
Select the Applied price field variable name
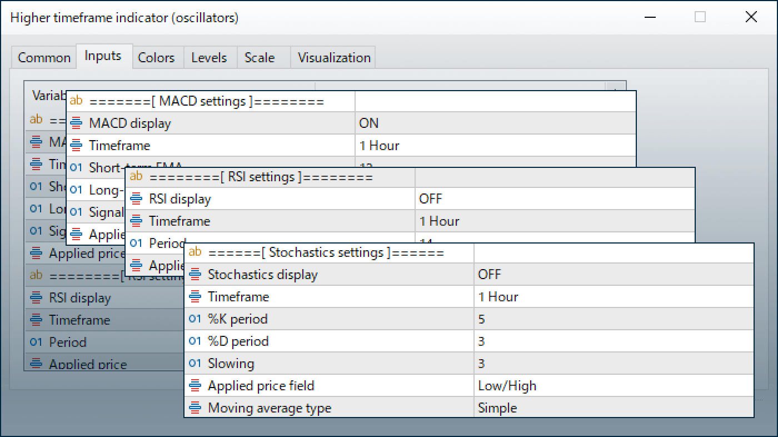coord(261,386)
